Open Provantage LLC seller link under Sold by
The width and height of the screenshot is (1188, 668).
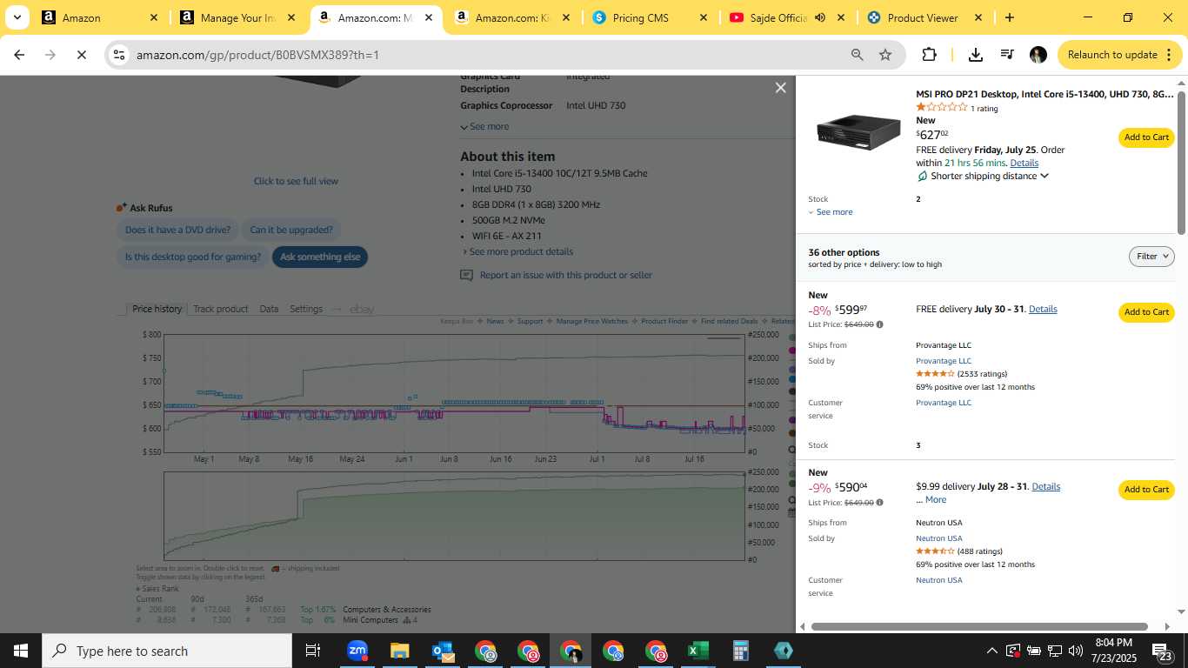tap(944, 361)
